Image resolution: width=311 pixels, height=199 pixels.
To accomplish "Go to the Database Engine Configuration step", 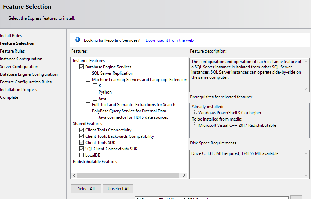I will pyautogui.click(x=29, y=74).
